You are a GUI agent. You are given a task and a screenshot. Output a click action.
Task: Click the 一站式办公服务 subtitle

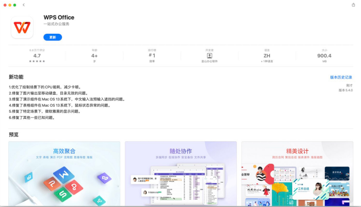point(56,24)
